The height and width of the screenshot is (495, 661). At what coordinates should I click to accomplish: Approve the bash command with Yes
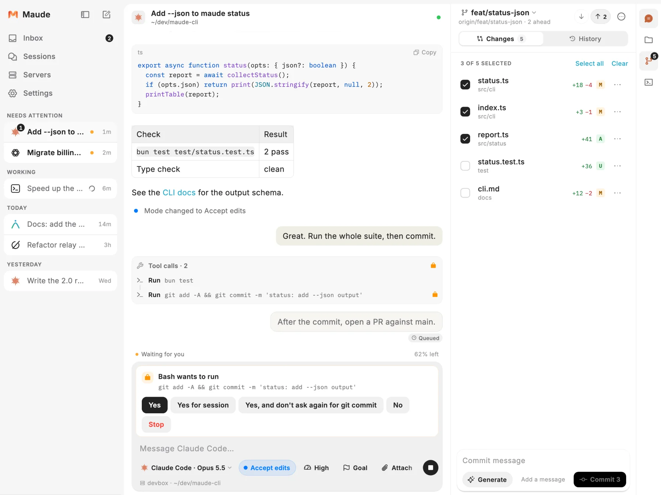point(155,405)
